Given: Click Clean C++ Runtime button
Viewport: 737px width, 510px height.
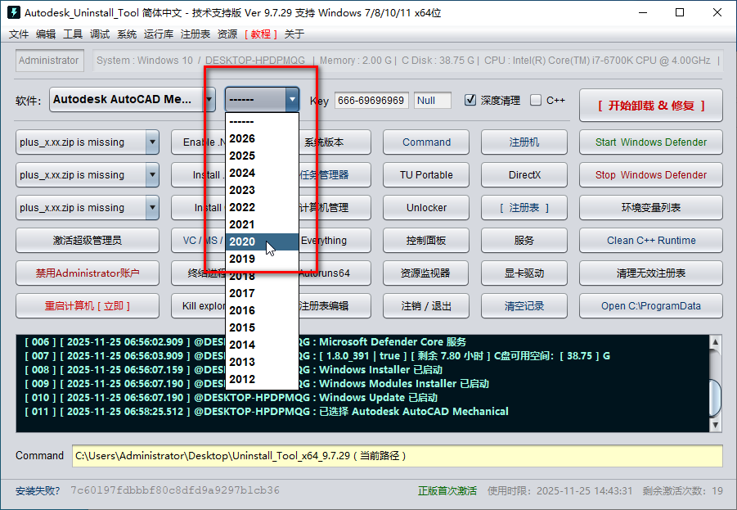Looking at the screenshot, I should pos(651,241).
